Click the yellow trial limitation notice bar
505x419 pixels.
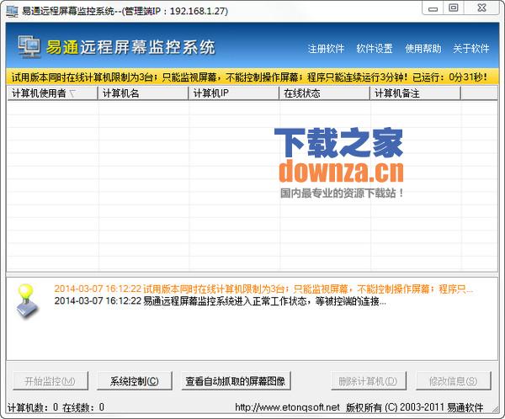pos(252,77)
